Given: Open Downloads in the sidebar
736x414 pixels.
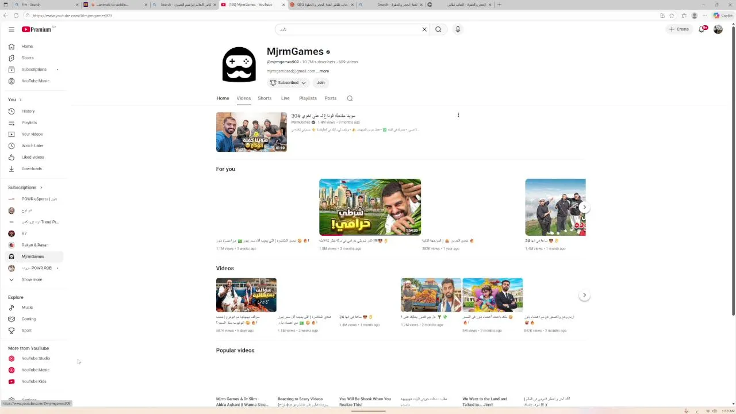Looking at the screenshot, I should pyautogui.click(x=32, y=168).
